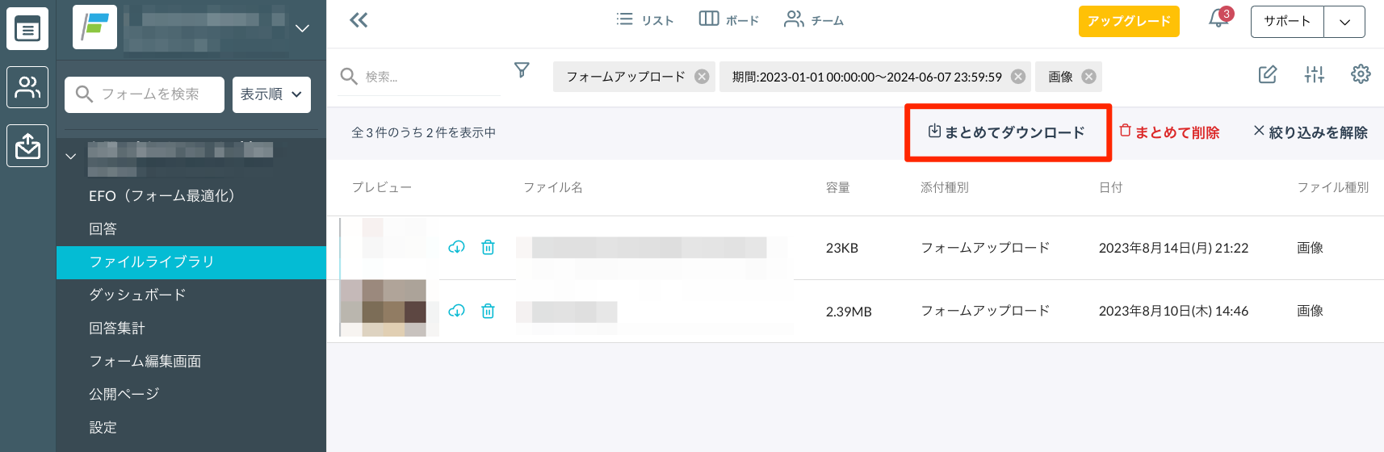Click the settings gear icon
The height and width of the screenshot is (452, 1384).
pyautogui.click(x=1361, y=74)
